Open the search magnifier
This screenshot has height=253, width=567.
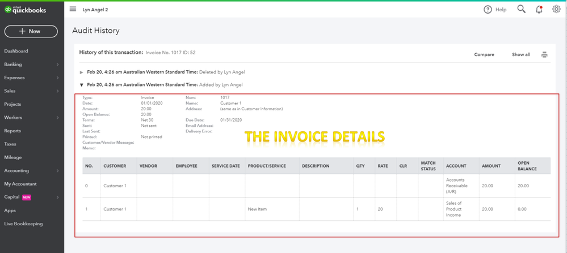click(521, 9)
